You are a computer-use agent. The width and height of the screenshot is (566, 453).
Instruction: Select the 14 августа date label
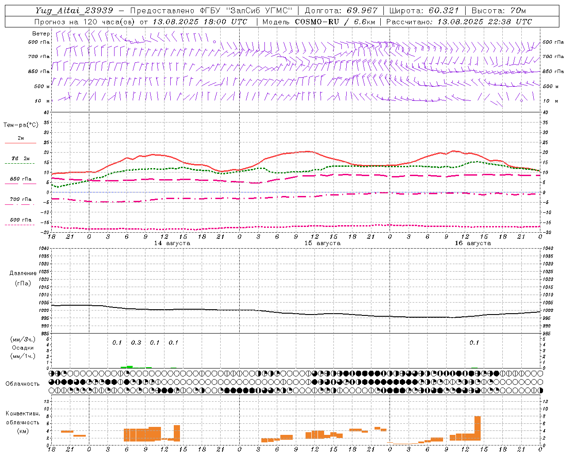172,243
